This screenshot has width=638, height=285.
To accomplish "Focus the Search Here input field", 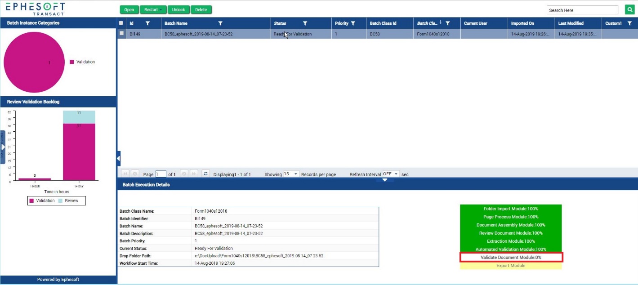I will click(582, 10).
